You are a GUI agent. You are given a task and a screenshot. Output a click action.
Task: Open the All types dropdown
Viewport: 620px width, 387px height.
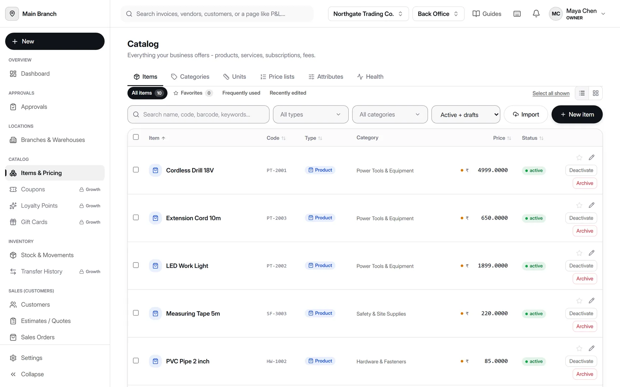[x=311, y=114]
